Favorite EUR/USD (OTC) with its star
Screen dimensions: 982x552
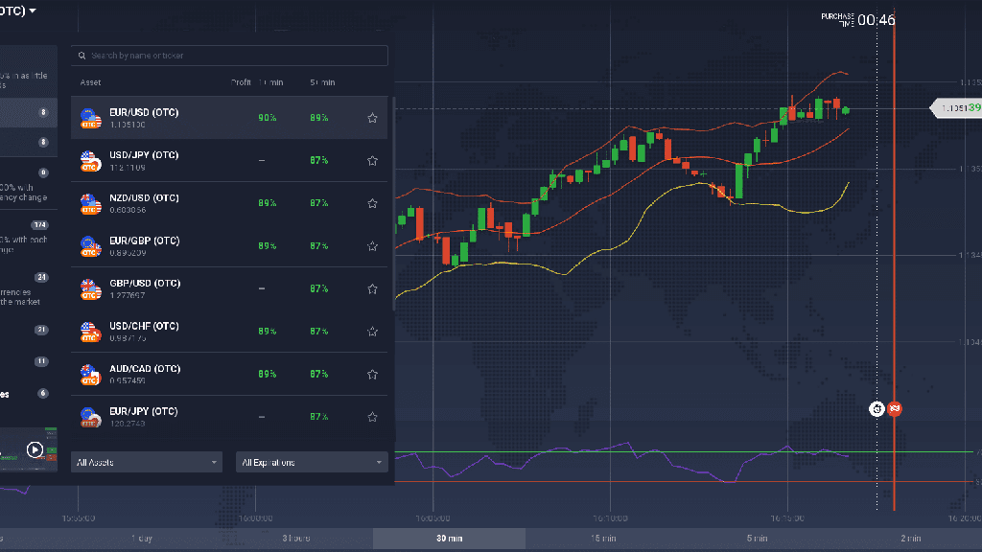(x=372, y=118)
